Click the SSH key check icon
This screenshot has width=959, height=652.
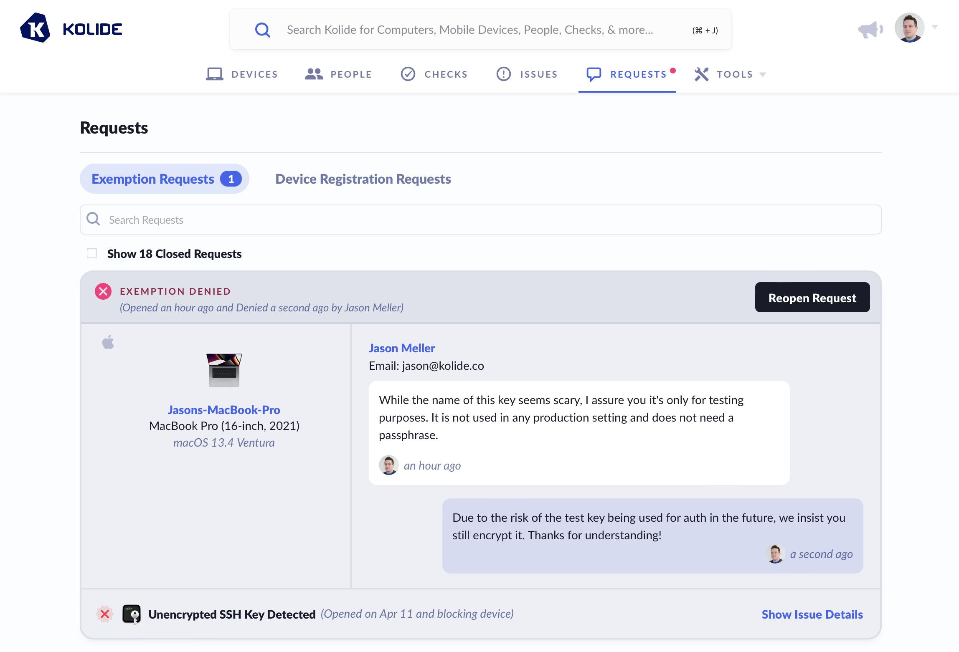point(132,614)
